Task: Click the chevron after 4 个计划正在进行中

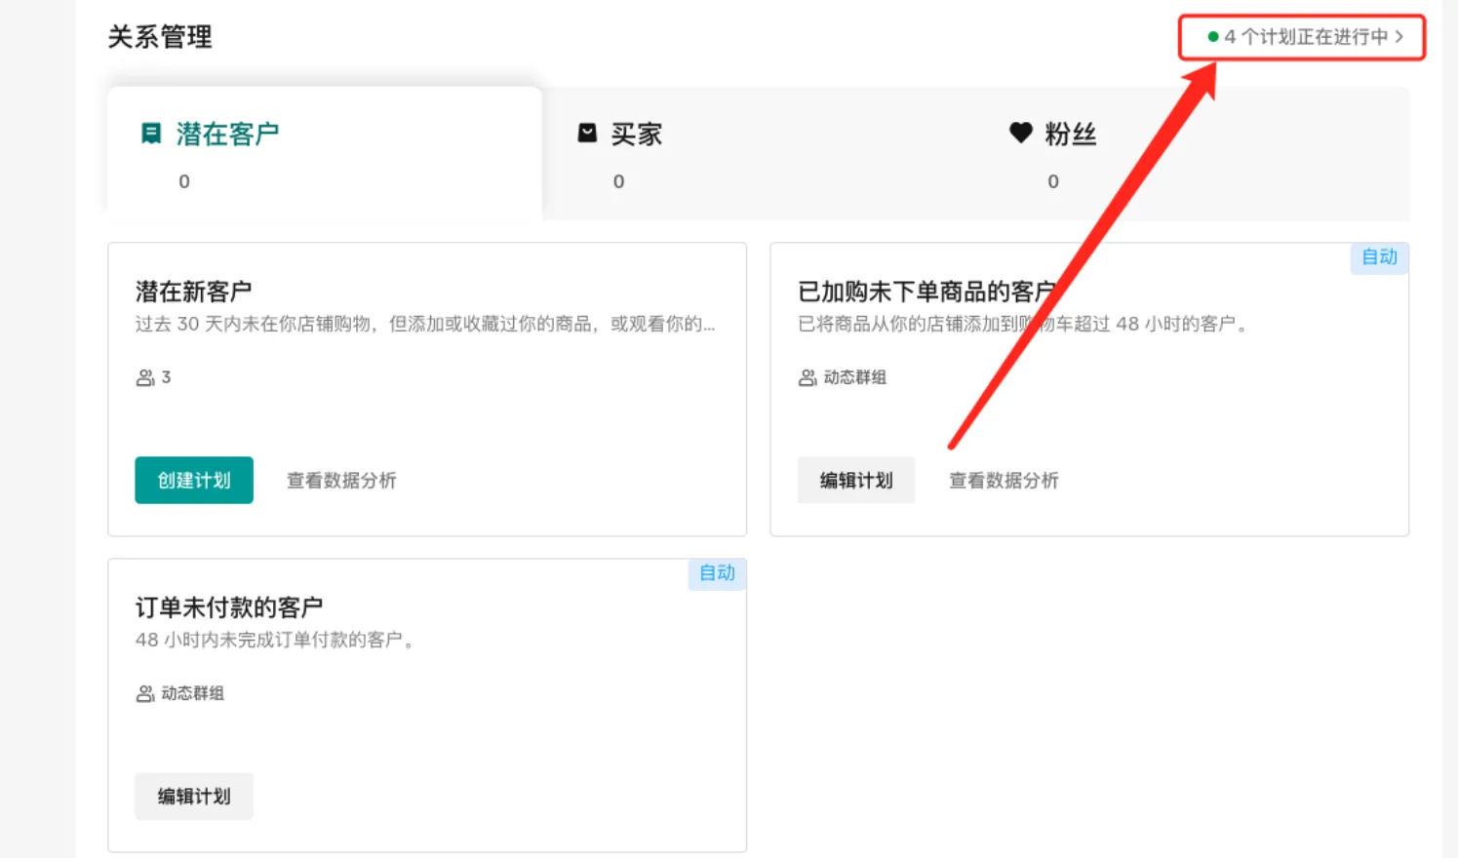Action: point(1399,37)
